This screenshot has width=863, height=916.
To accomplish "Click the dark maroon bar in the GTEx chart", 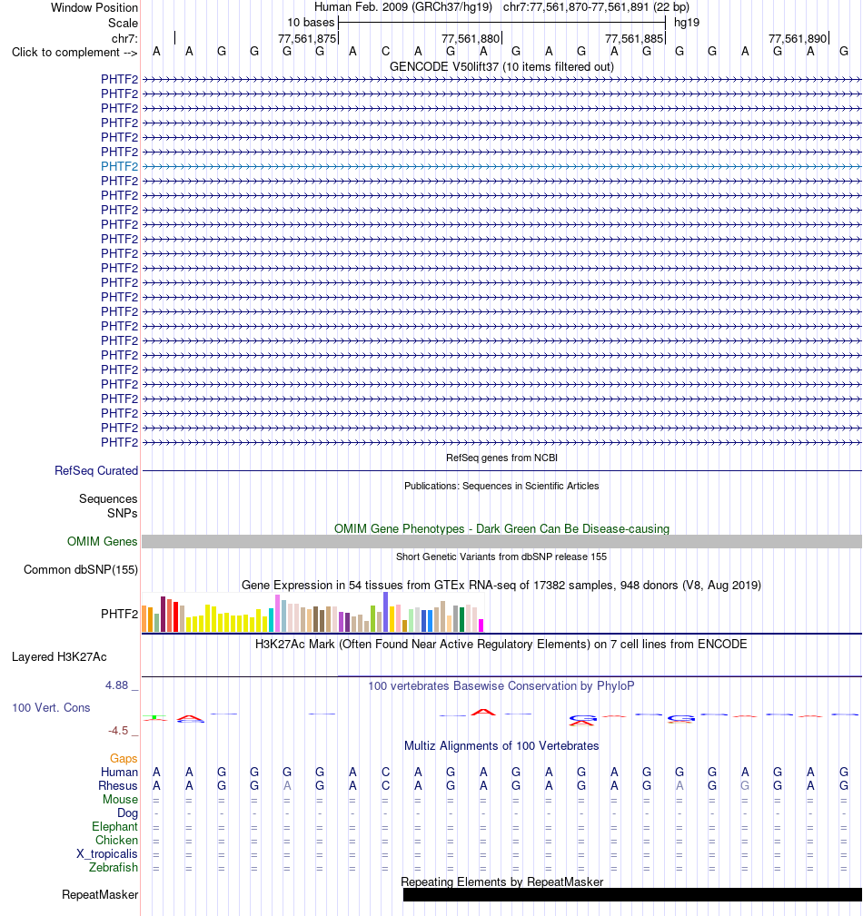I will pyautogui.click(x=164, y=614).
